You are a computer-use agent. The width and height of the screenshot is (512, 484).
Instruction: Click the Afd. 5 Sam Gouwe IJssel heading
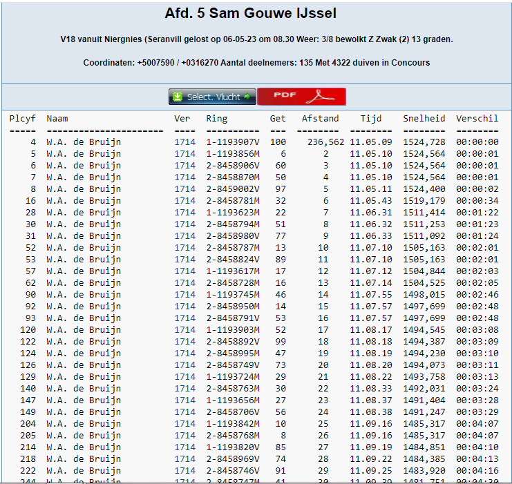pyautogui.click(x=251, y=14)
